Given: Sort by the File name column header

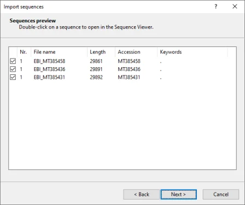Looking at the screenshot, I should [59, 52].
